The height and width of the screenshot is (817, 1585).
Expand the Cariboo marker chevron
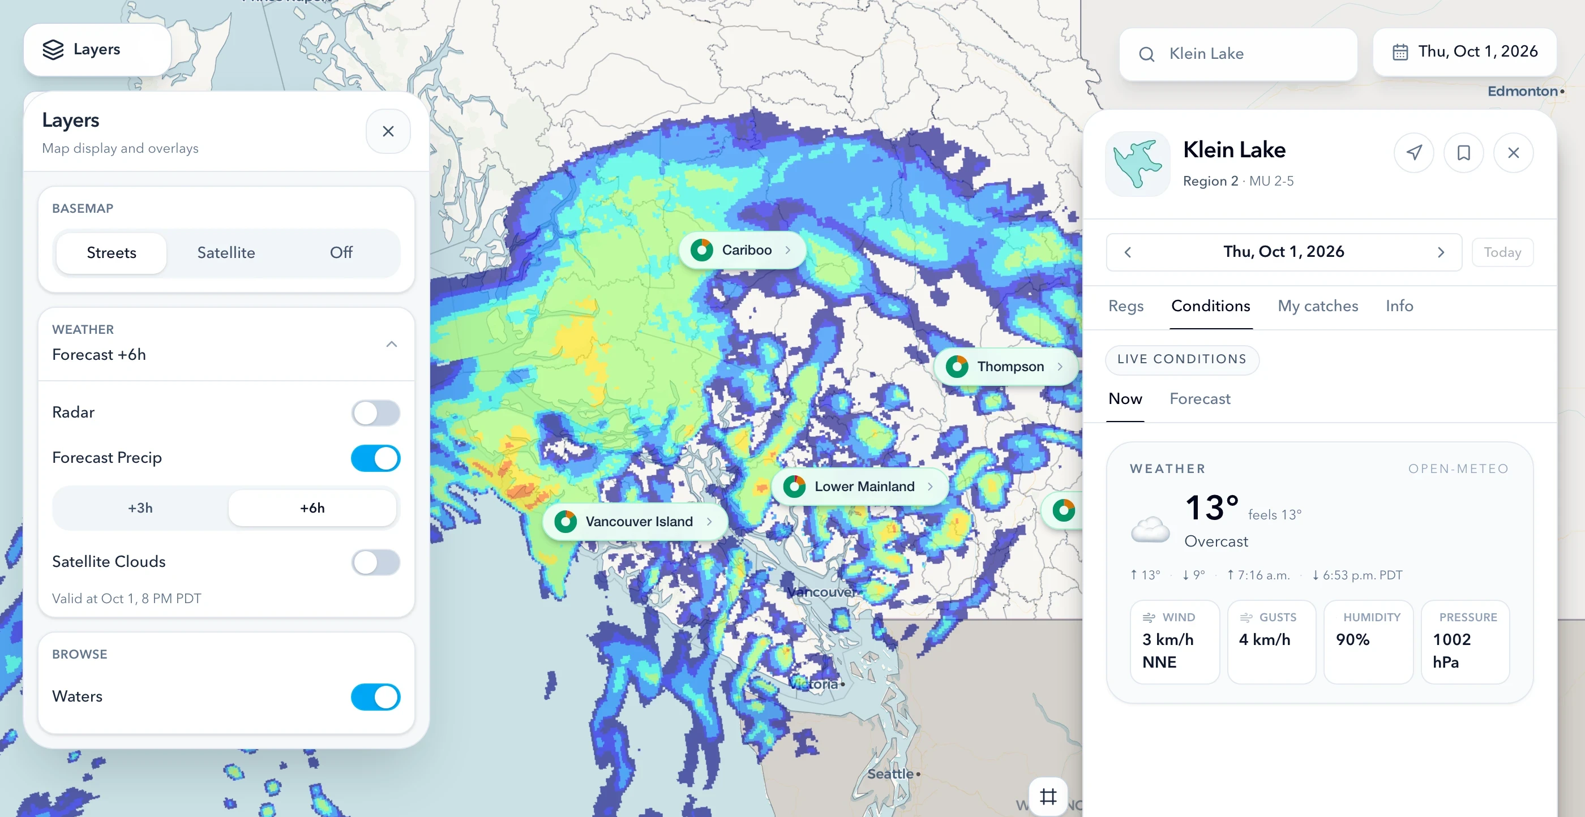[x=787, y=251]
